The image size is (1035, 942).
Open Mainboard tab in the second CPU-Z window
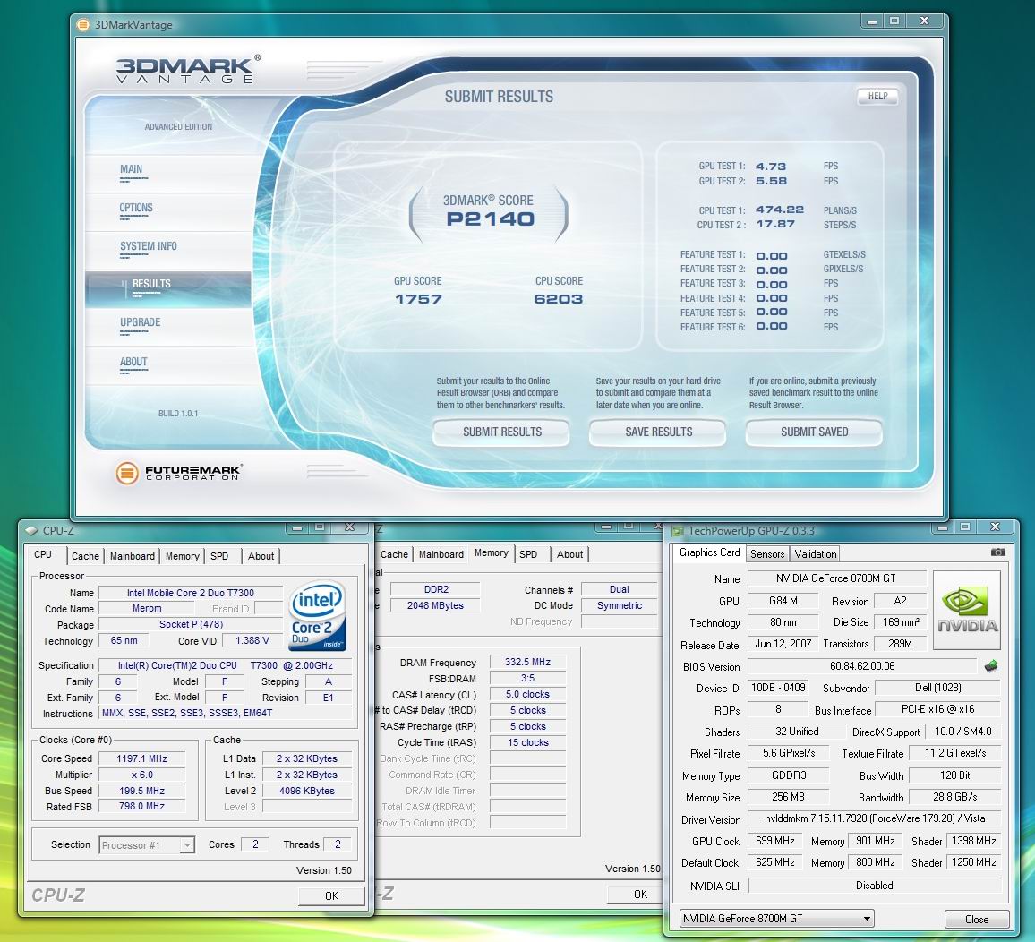(441, 554)
